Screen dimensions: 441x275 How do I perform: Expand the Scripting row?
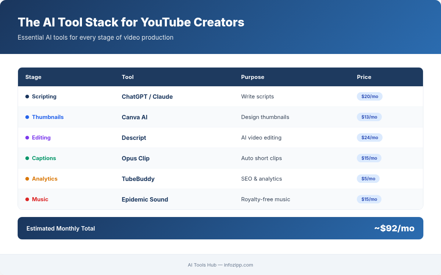220,96
